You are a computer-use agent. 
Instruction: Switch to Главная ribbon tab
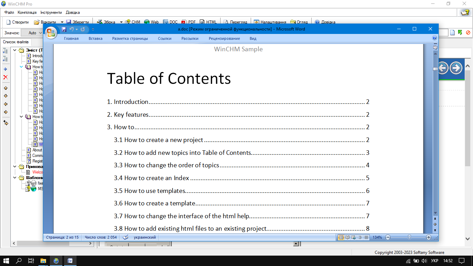tap(71, 38)
